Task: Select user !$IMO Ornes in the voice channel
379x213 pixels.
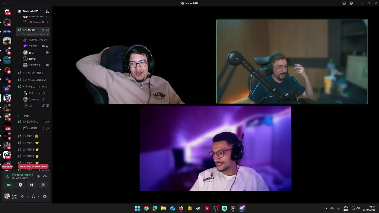Action: click(36, 40)
